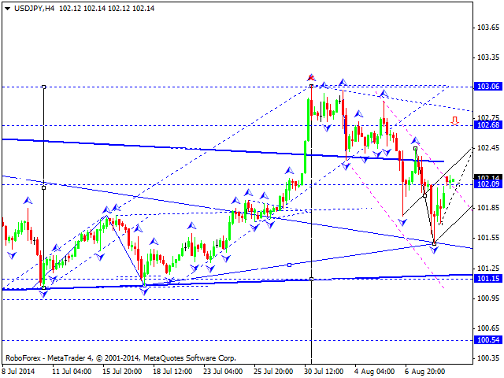Click the 30 Jul 12:00 time label
This screenshot has height=378, width=504.
click(x=324, y=372)
